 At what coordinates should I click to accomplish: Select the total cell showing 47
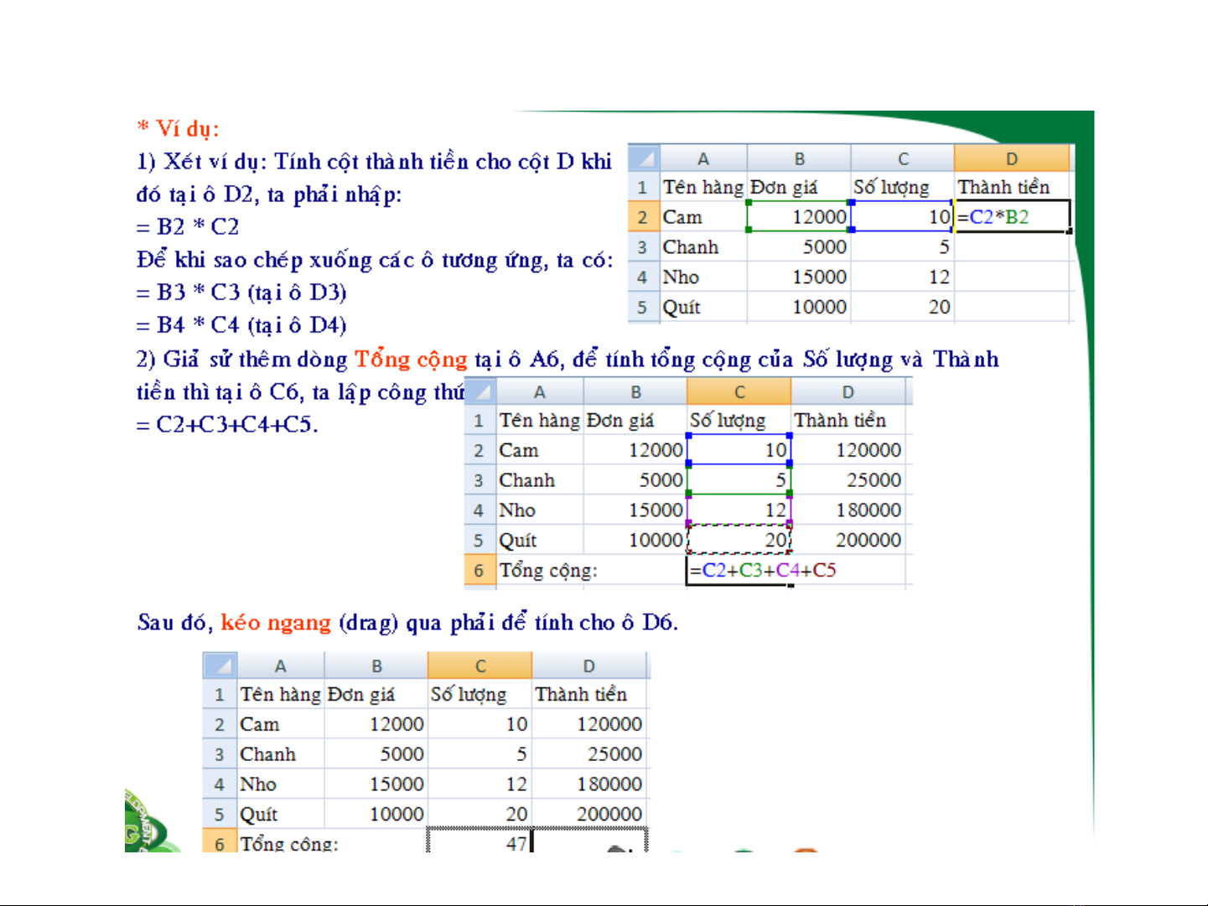click(x=480, y=842)
